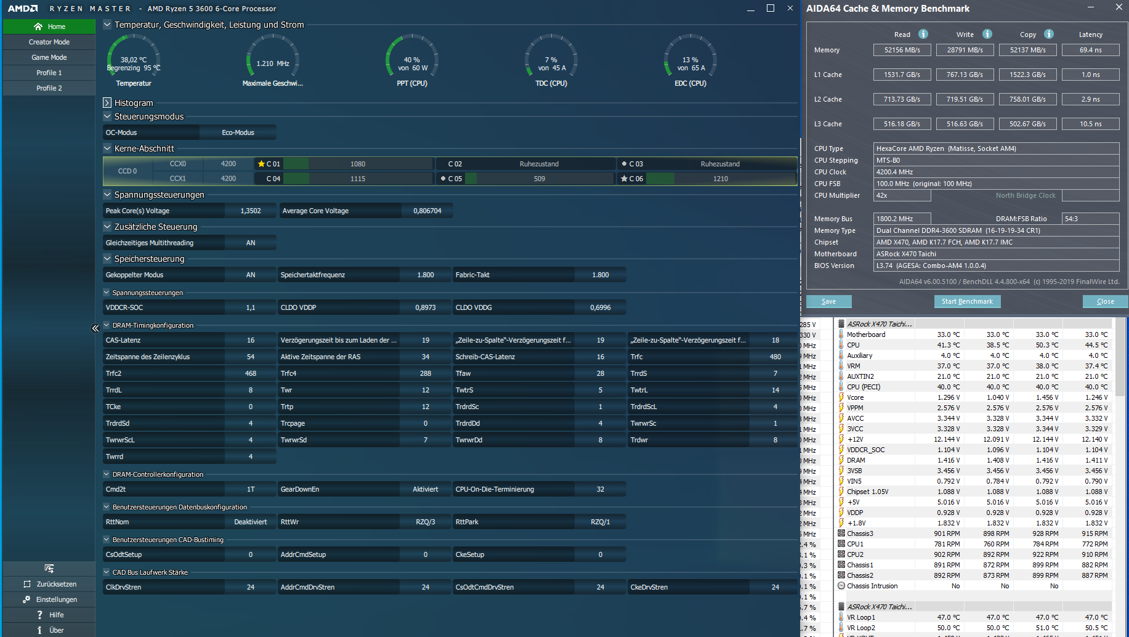The height and width of the screenshot is (637, 1129).
Task: Expand the Histogram section
Action: [107, 103]
